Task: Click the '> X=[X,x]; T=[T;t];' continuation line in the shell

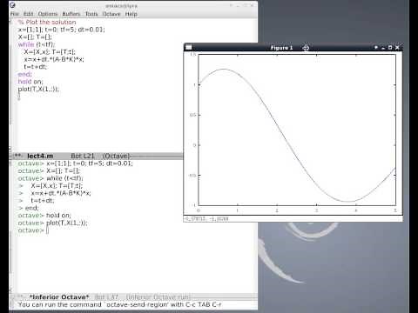Action: (51, 186)
